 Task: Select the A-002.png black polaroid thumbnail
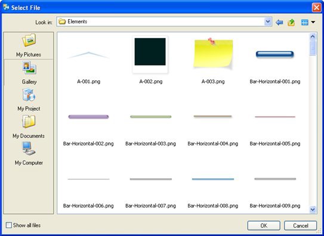(x=150, y=54)
